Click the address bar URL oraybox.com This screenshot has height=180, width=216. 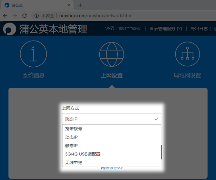pos(96,16)
